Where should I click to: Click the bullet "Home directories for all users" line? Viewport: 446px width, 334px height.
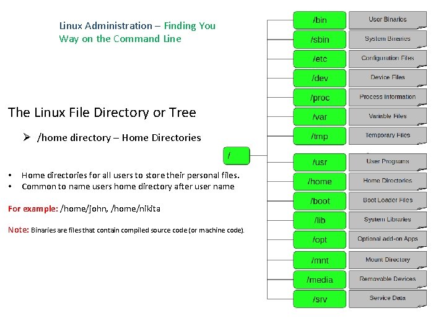[x=131, y=175]
